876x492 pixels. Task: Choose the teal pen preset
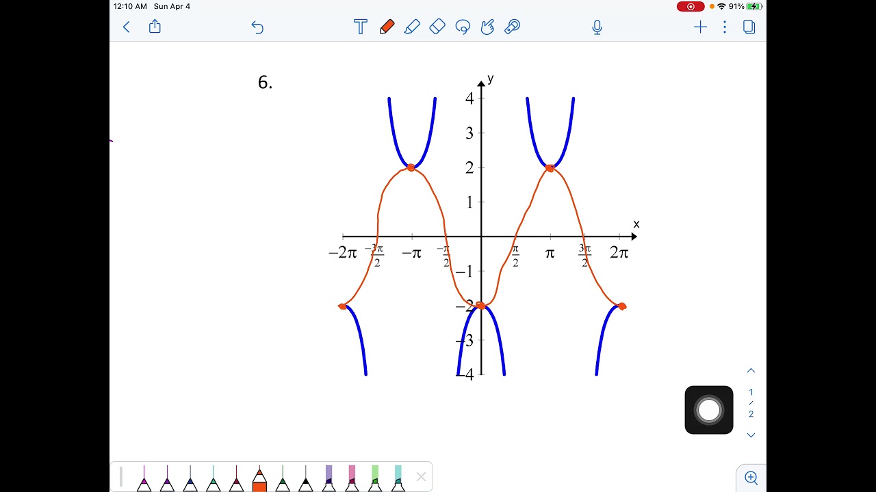[x=214, y=478]
